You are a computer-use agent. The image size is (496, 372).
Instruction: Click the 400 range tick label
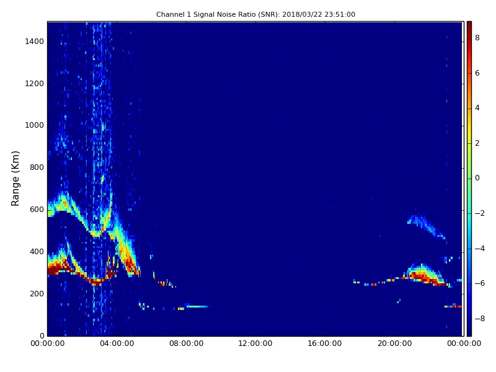click(x=37, y=252)
